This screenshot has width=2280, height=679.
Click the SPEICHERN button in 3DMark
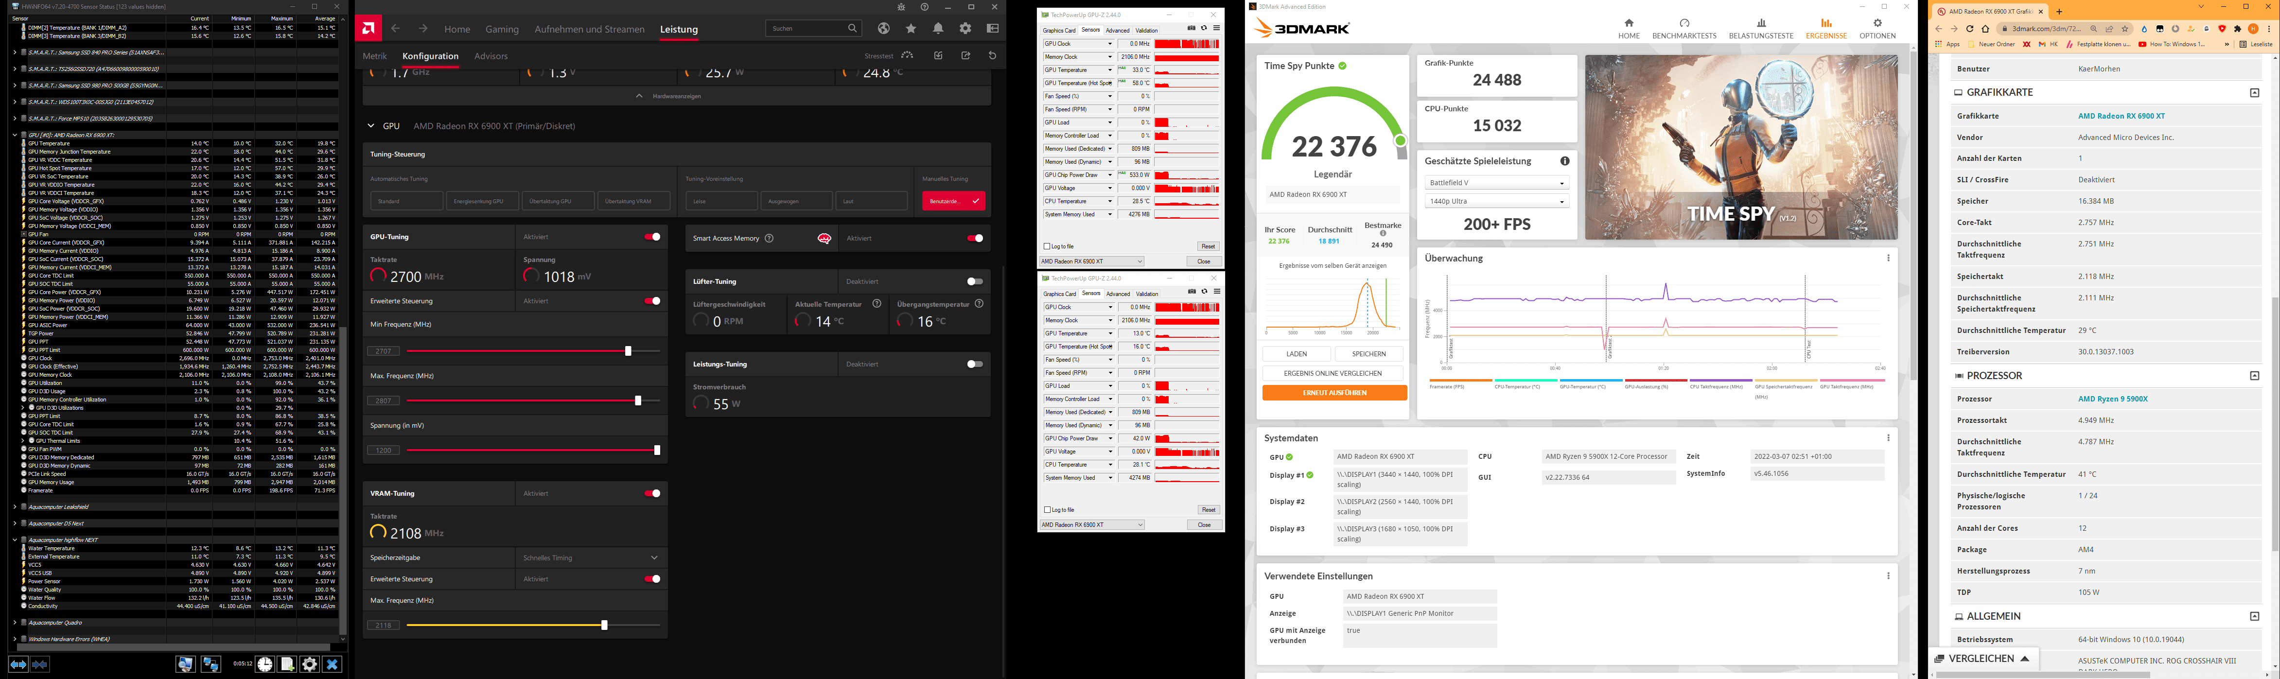tap(1369, 354)
